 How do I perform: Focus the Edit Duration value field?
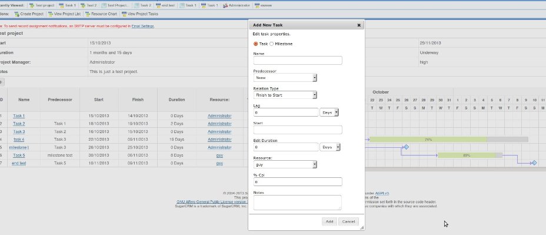(x=286, y=147)
